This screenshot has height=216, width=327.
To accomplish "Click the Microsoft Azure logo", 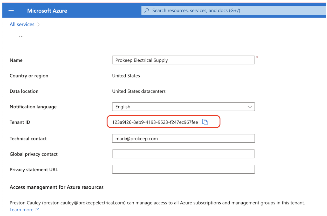I will 47,11.
